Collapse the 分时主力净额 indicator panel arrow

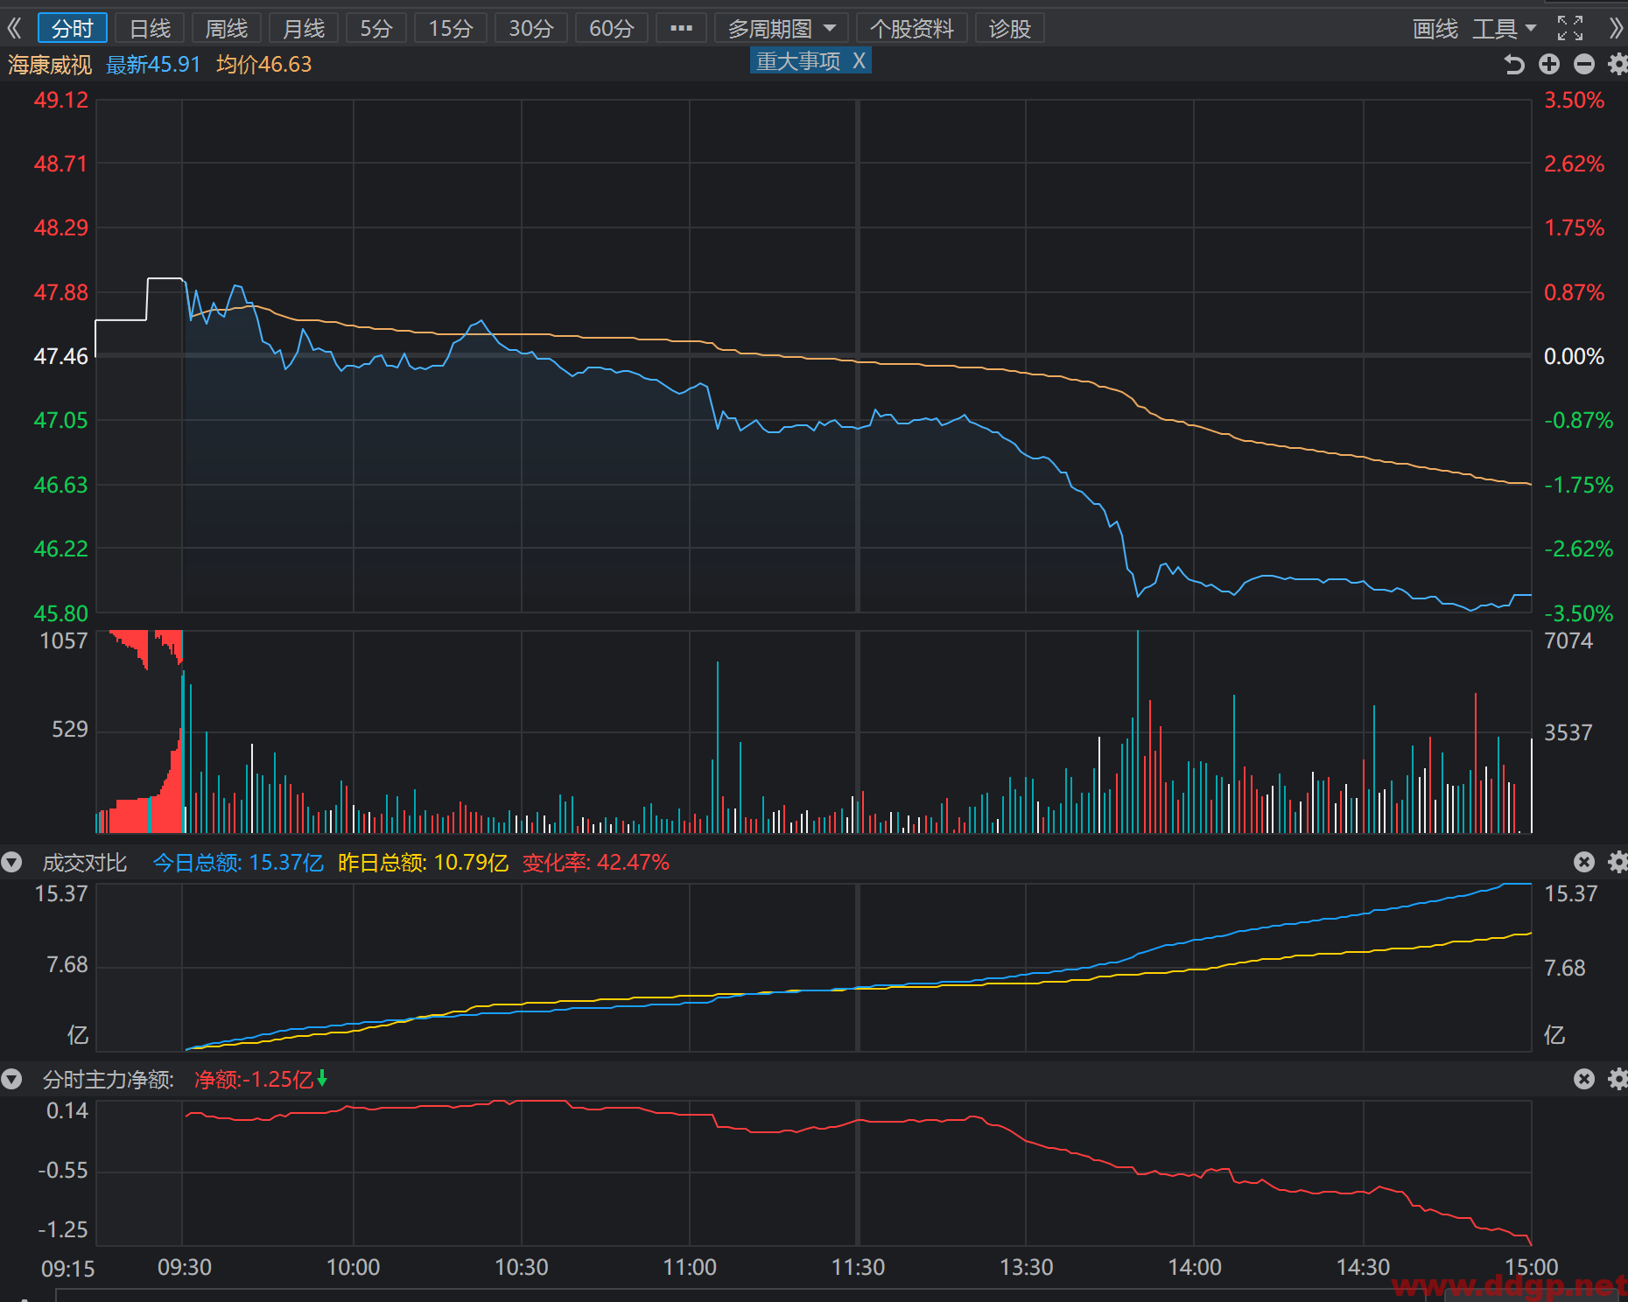point(11,1079)
